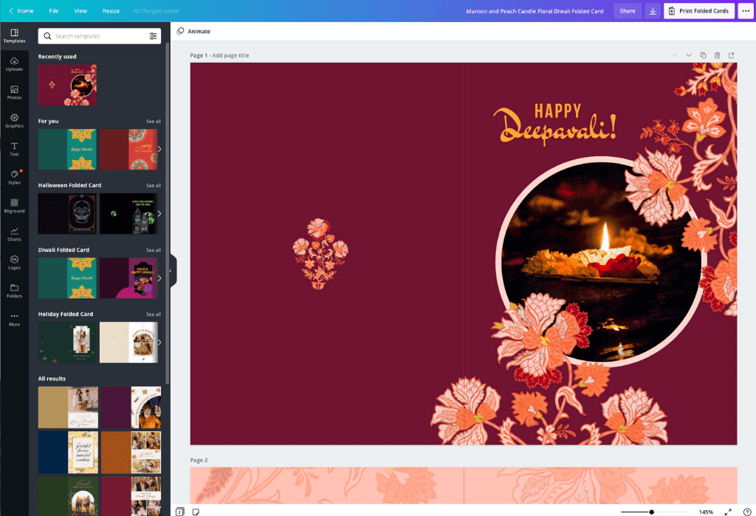Screen dimensions: 756x516
Task: Open the Logos panel
Action: point(15,263)
